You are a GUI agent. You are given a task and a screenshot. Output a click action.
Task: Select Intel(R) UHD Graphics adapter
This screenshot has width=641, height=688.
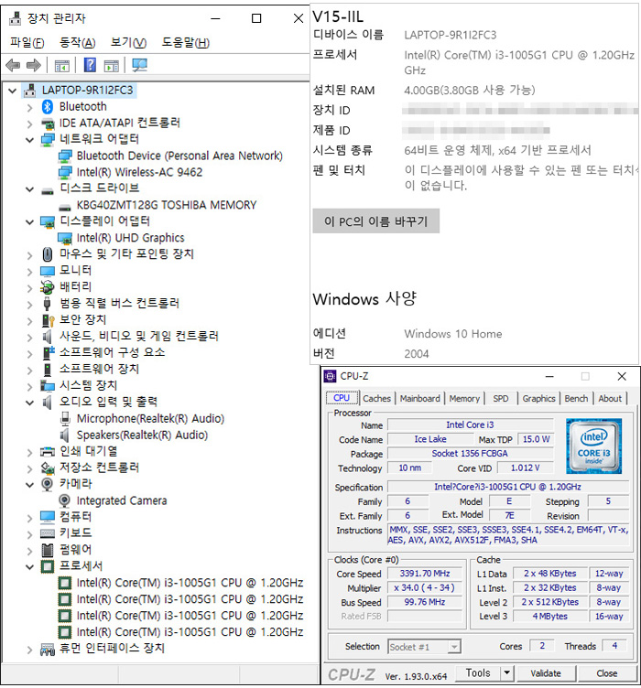(x=130, y=238)
